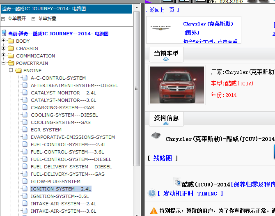
Task: Click the BODY folder icon
Action: coord(11,41)
